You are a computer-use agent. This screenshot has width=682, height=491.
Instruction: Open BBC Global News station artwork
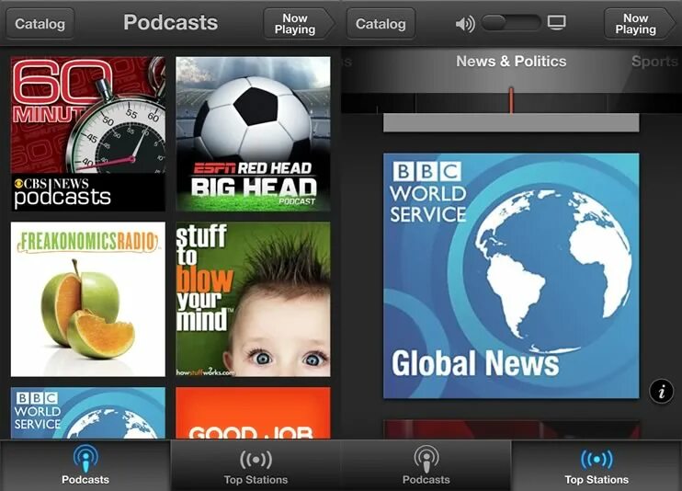point(511,276)
